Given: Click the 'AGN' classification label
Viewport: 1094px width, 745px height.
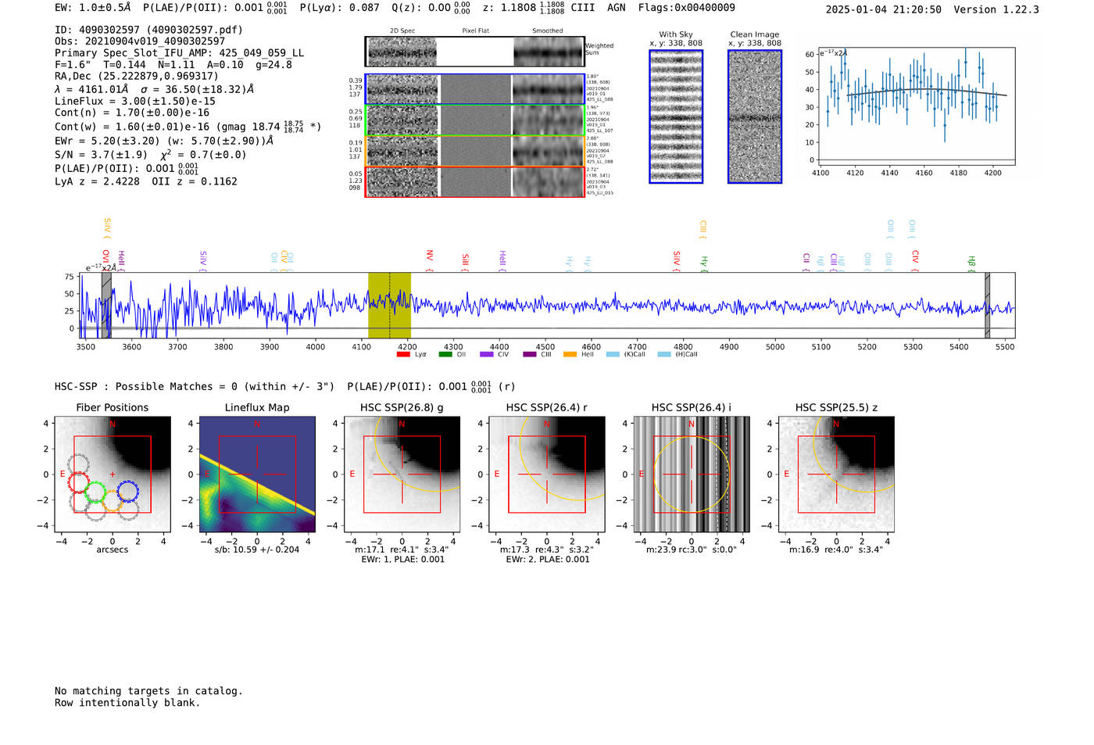Looking at the screenshot, I should point(617,8).
